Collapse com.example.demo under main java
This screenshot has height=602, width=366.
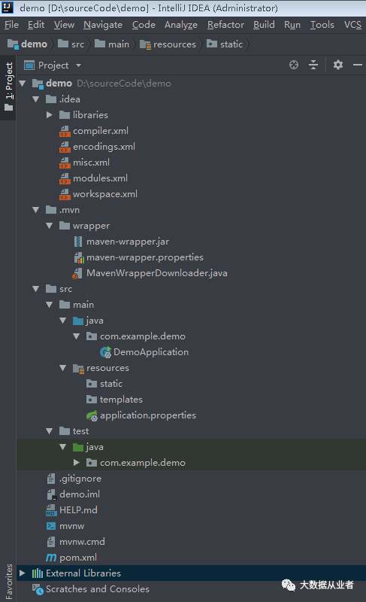pos(77,336)
